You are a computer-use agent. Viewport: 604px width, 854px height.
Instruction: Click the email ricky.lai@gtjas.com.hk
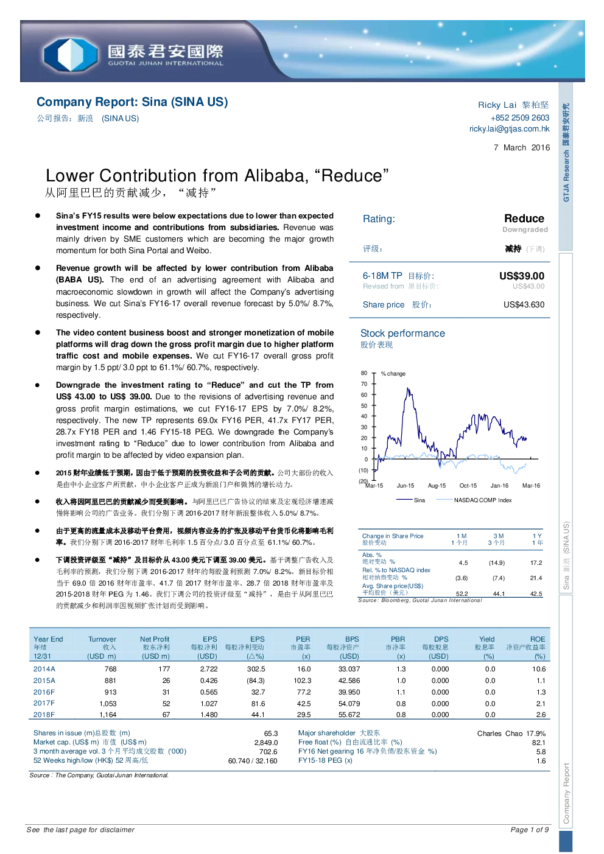509,129
